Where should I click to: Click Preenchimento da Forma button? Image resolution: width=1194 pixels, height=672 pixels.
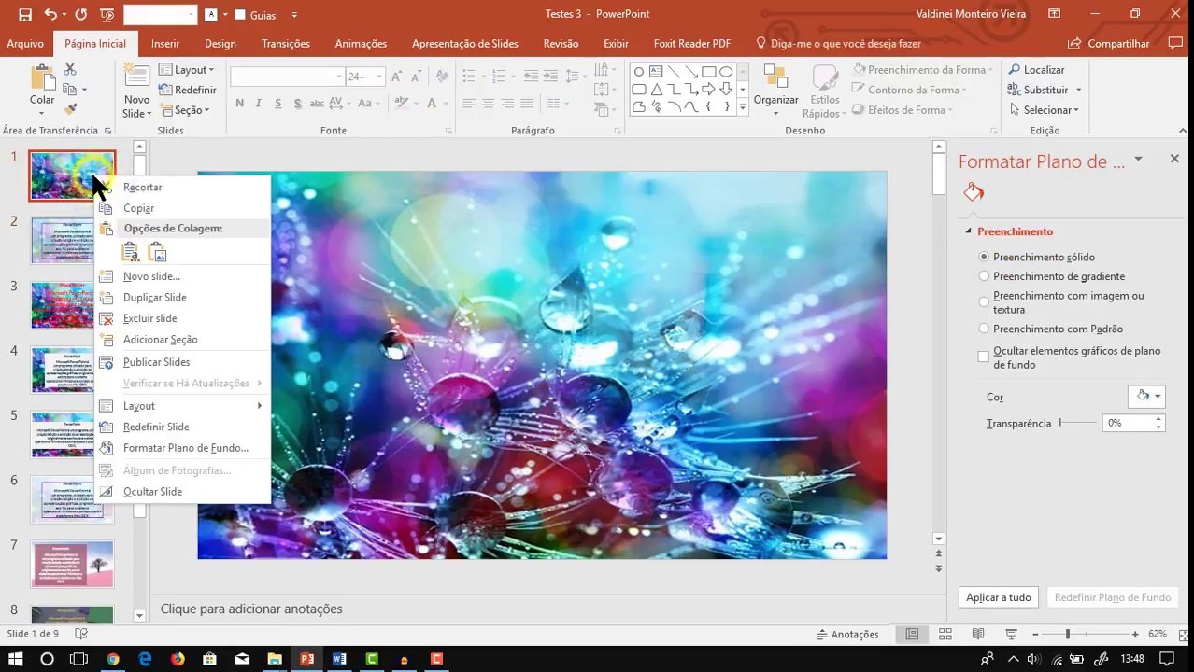(x=923, y=70)
